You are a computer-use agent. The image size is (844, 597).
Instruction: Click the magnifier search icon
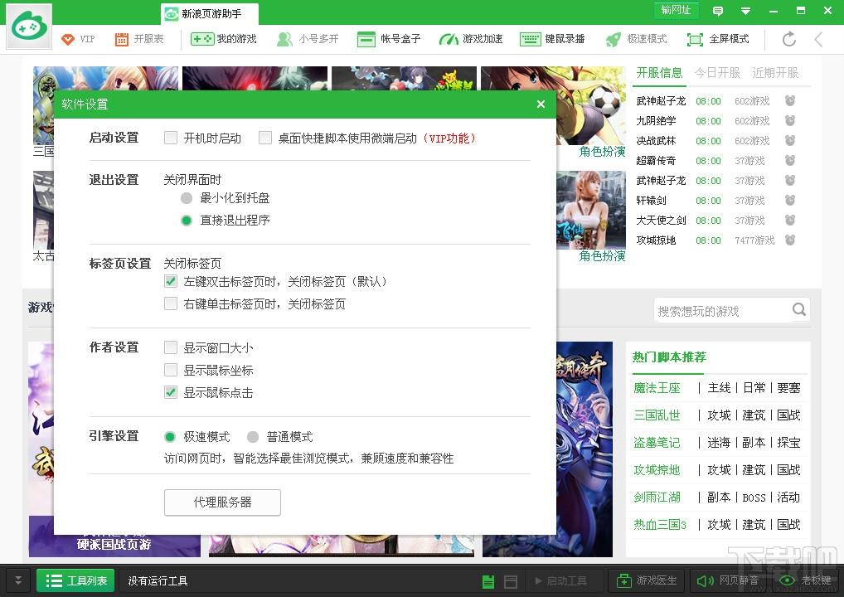(x=799, y=309)
